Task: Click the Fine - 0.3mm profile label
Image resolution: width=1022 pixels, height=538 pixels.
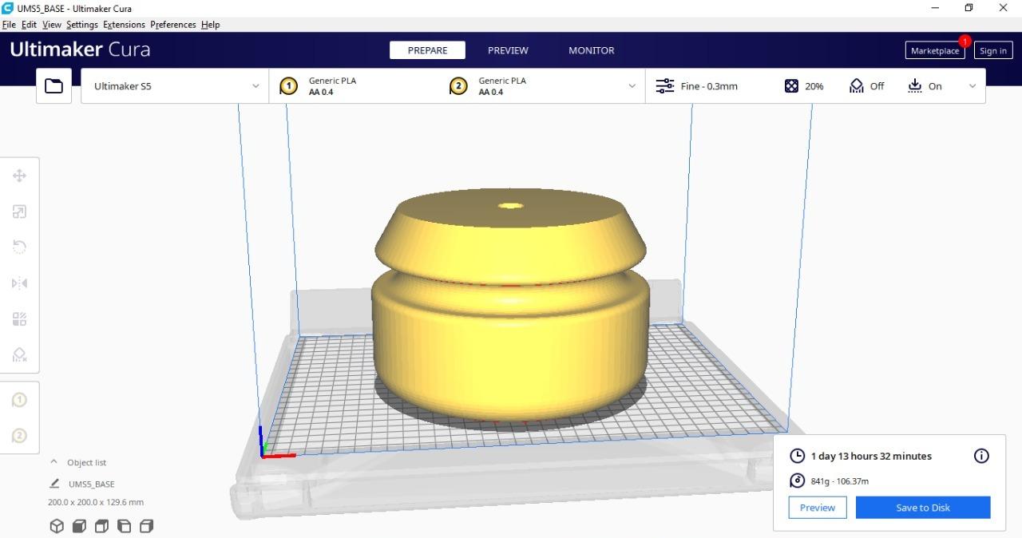Action: pyautogui.click(x=709, y=86)
